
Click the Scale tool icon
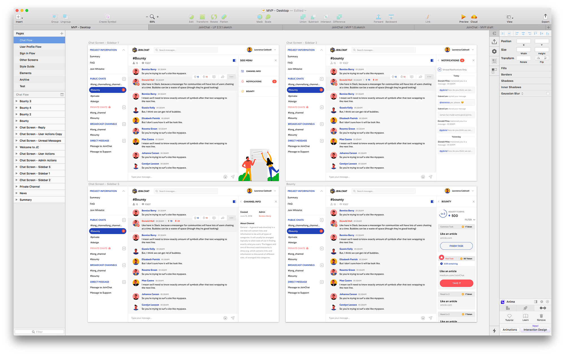268,17
